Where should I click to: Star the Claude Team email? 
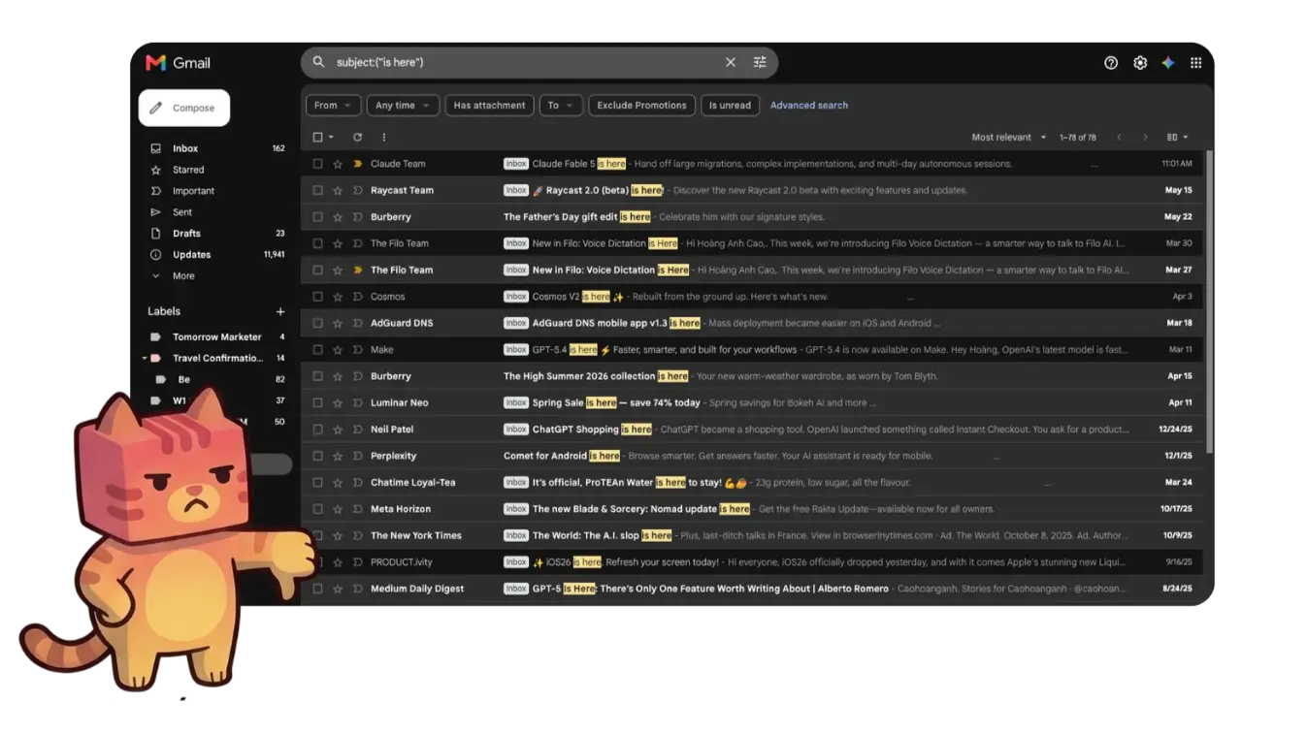[338, 164]
